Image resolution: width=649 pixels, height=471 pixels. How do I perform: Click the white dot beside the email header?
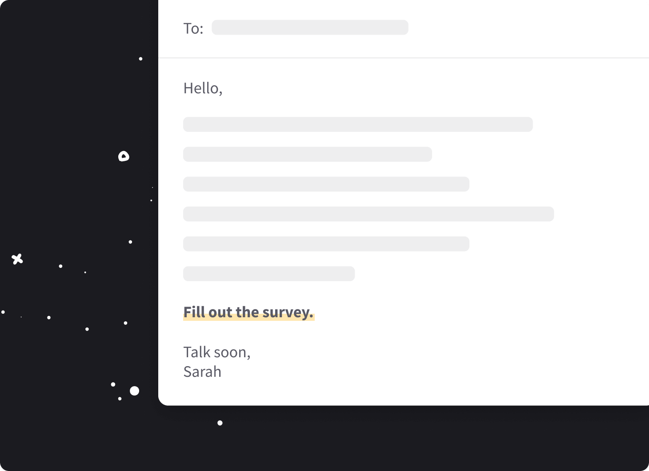point(141,59)
